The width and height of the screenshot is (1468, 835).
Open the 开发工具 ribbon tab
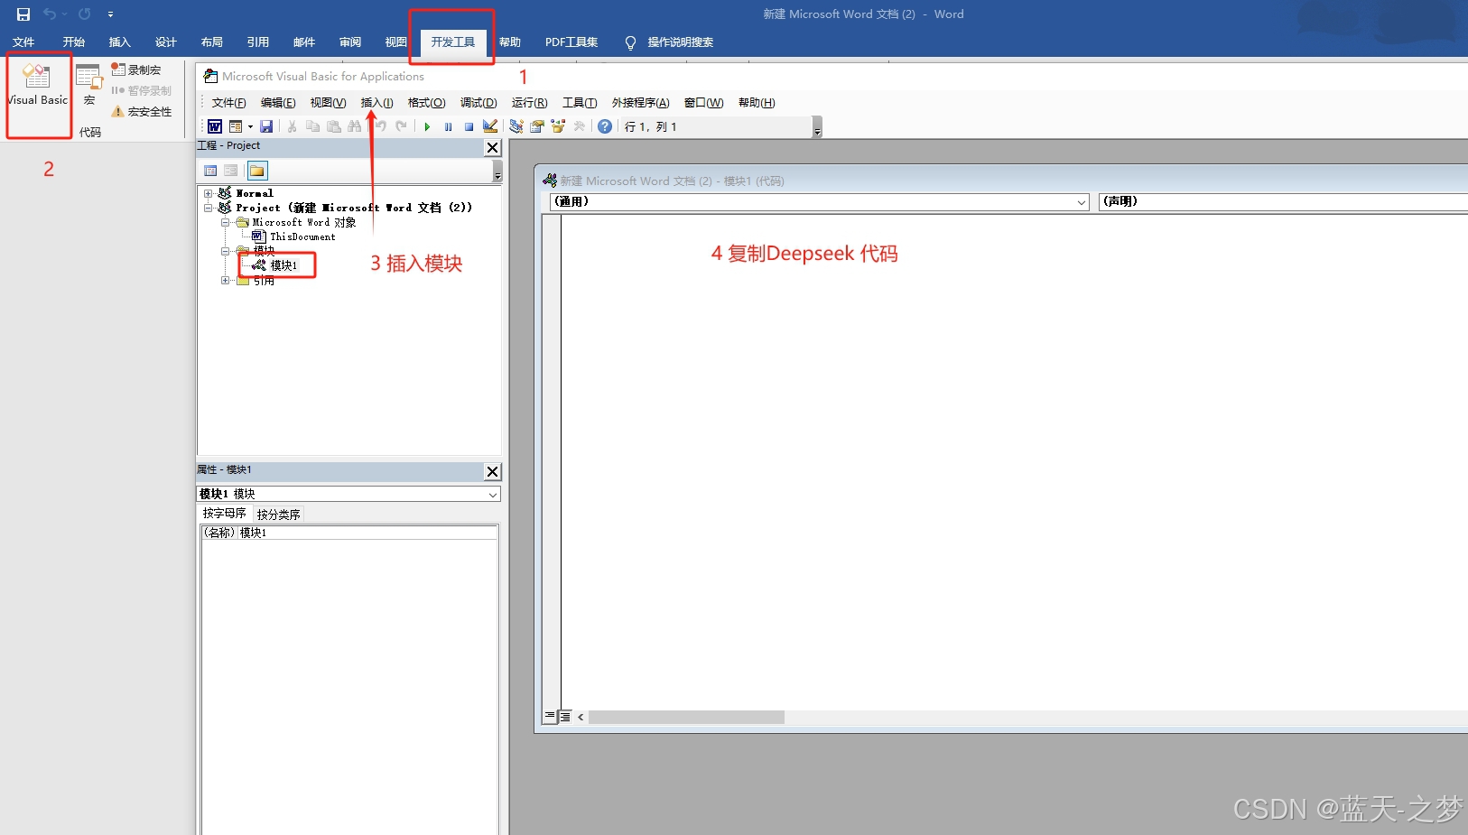(452, 42)
